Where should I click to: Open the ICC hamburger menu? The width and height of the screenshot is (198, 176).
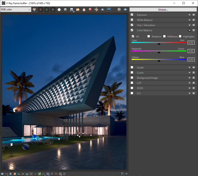(x=194, y=93)
